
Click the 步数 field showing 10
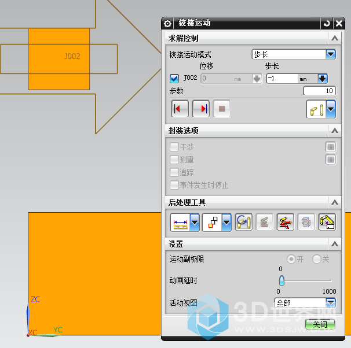point(320,91)
